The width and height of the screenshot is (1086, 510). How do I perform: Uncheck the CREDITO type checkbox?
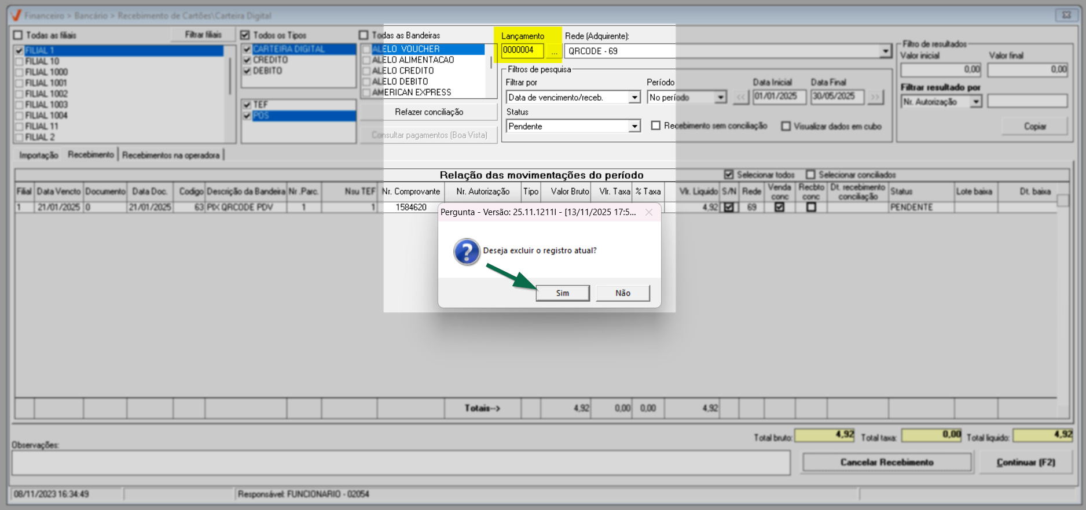[x=247, y=60]
